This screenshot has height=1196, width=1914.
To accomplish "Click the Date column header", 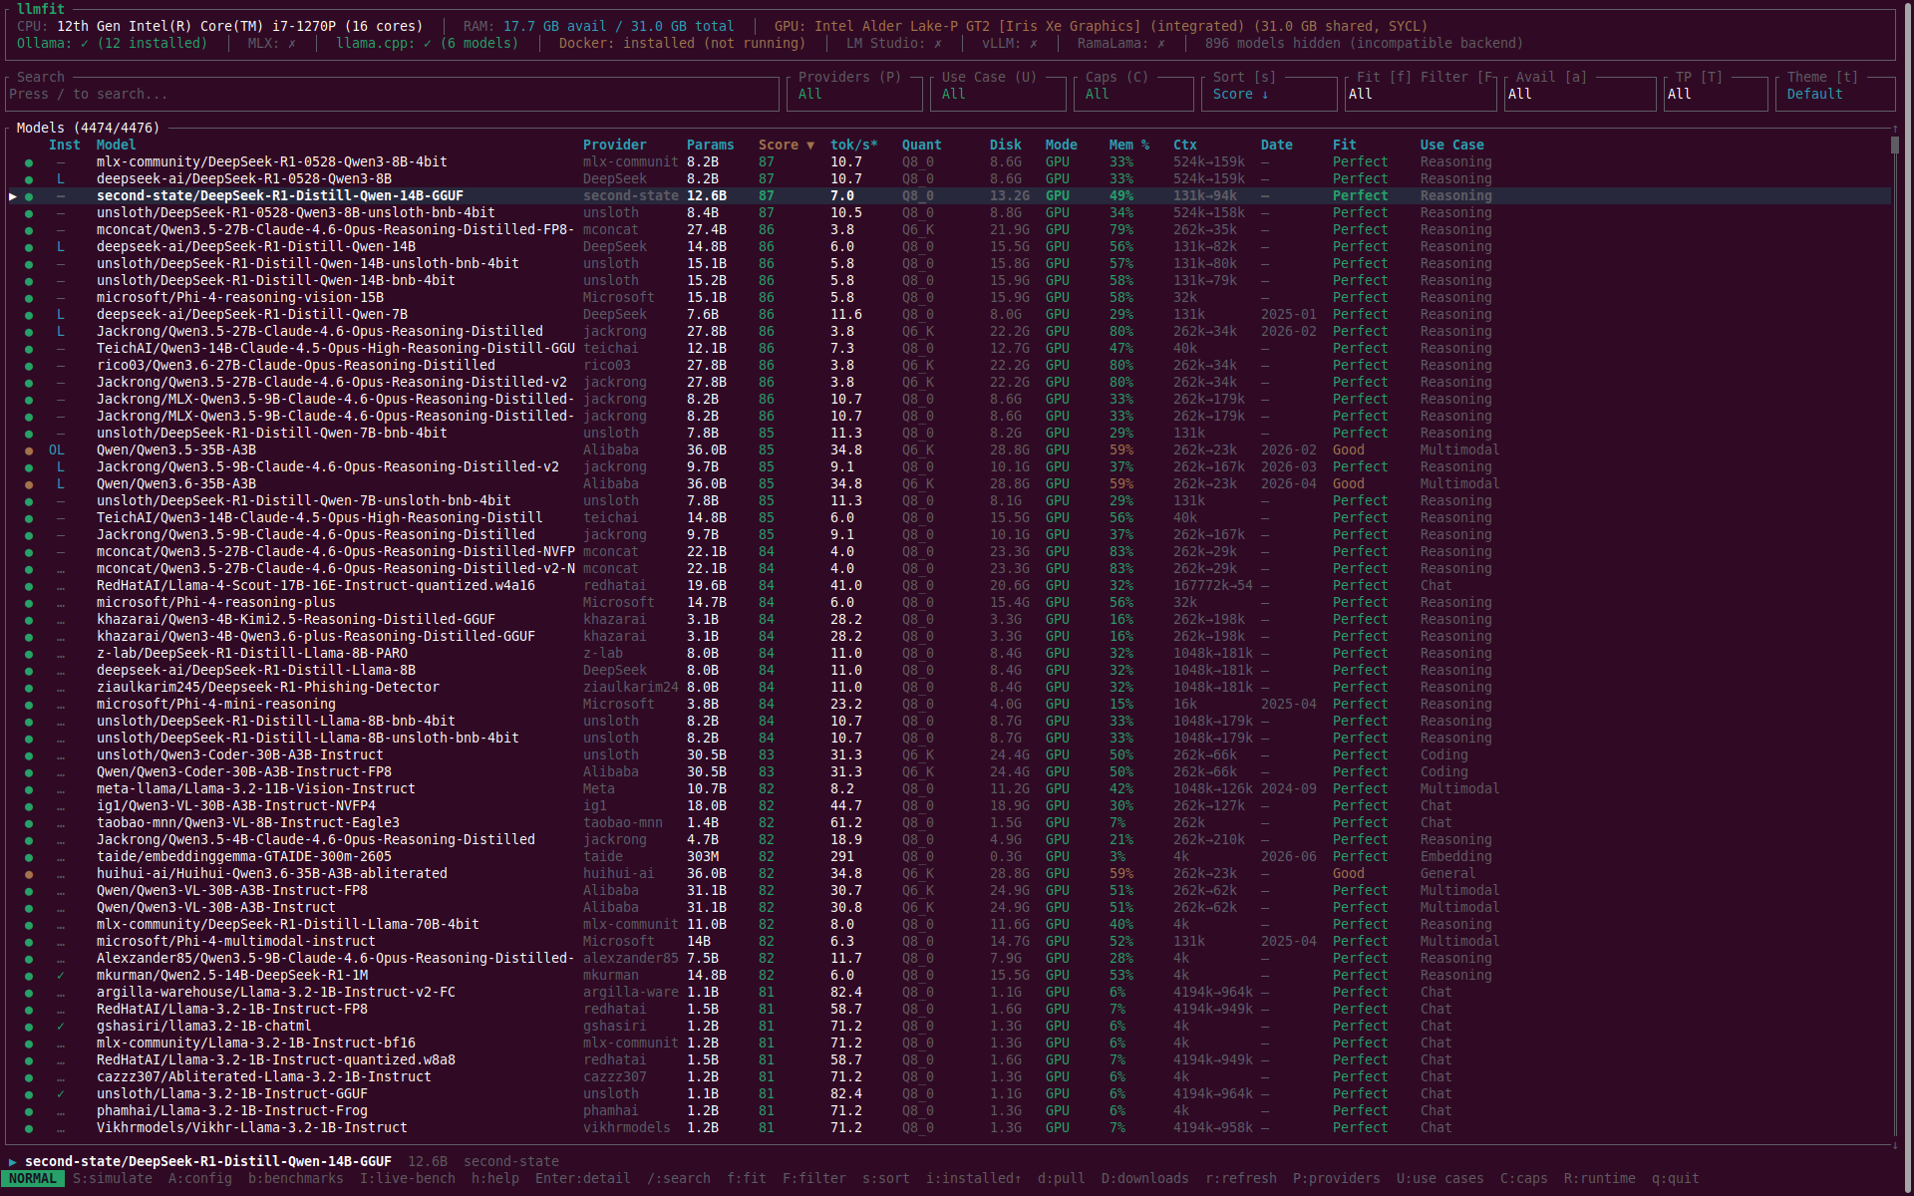I will tap(1277, 145).
